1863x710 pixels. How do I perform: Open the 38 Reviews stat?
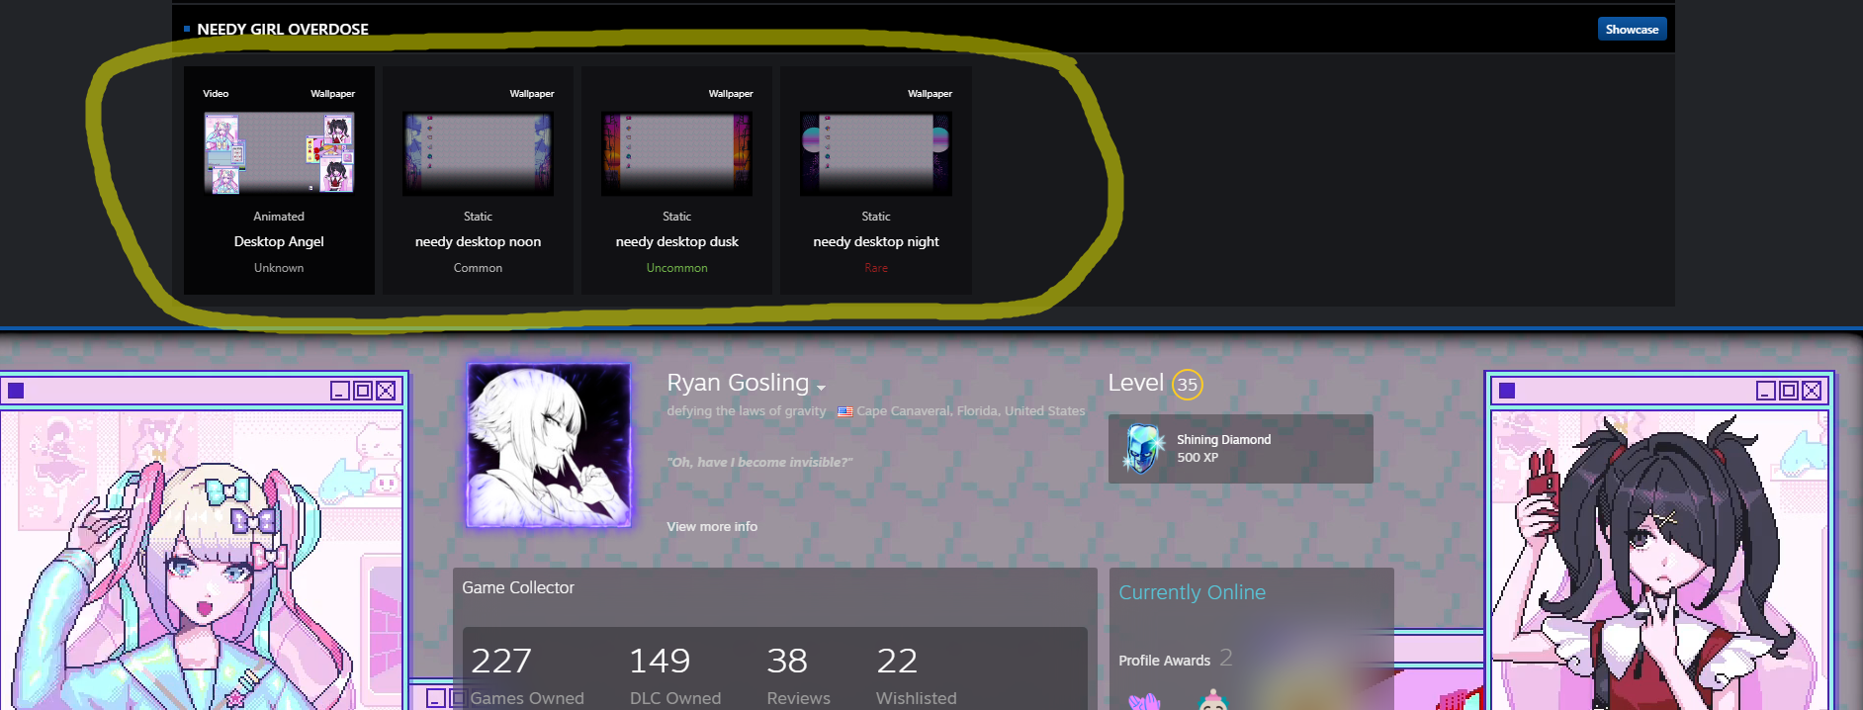click(798, 675)
